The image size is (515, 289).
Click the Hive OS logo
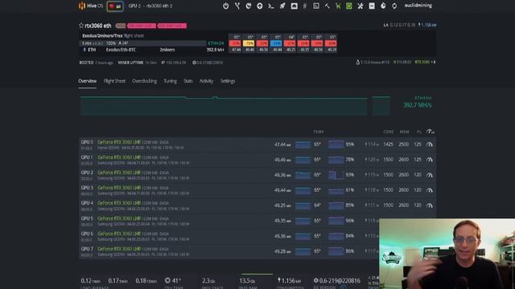91,6
